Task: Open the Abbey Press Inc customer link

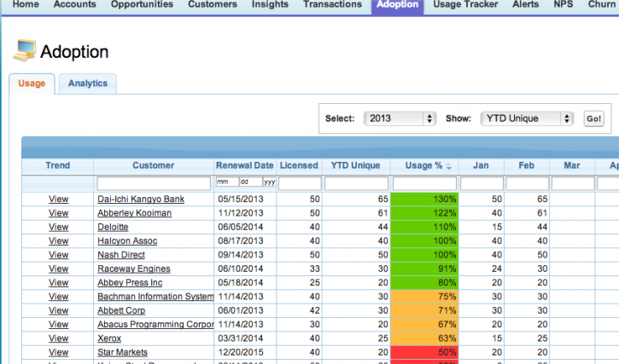Action: coord(130,282)
